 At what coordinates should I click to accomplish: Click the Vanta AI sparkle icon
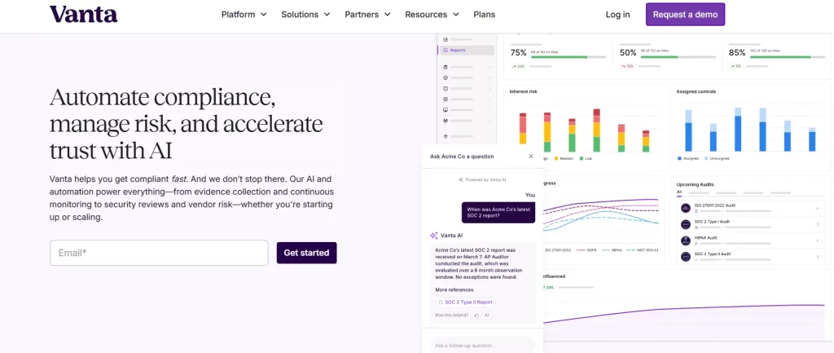434,235
